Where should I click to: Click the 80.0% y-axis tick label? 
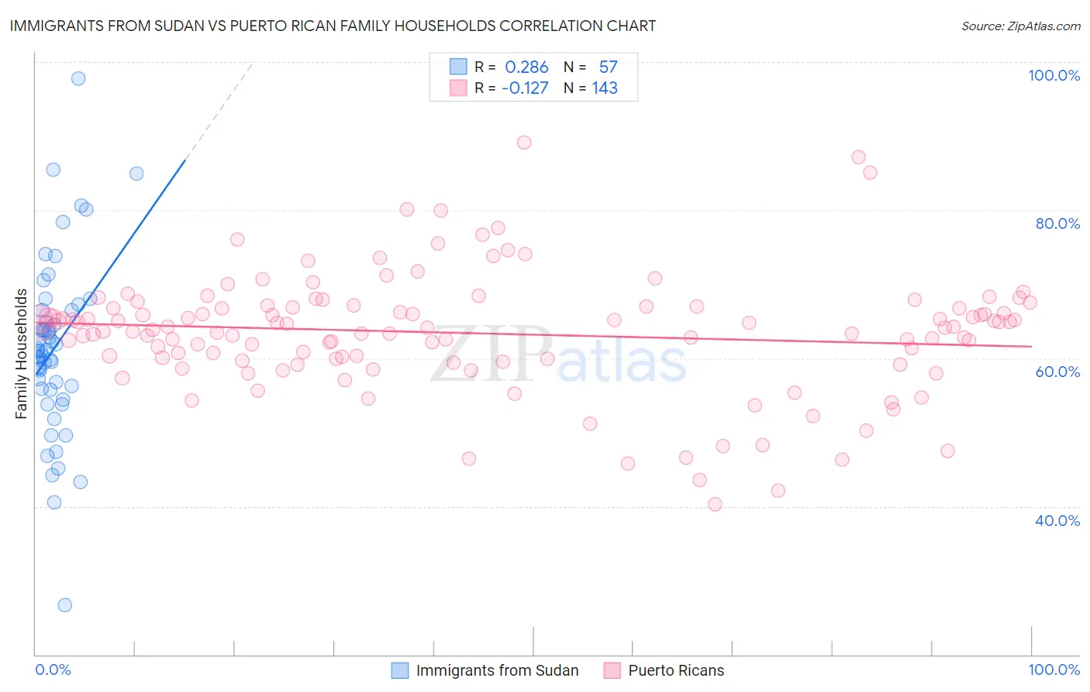1057,223
